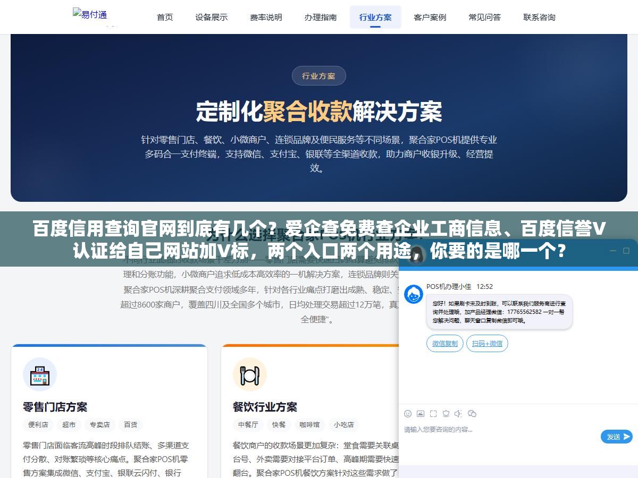The width and height of the screenshot is (638, 478).
Task: Minimize the chat widget window
Action: pos(612,251)
